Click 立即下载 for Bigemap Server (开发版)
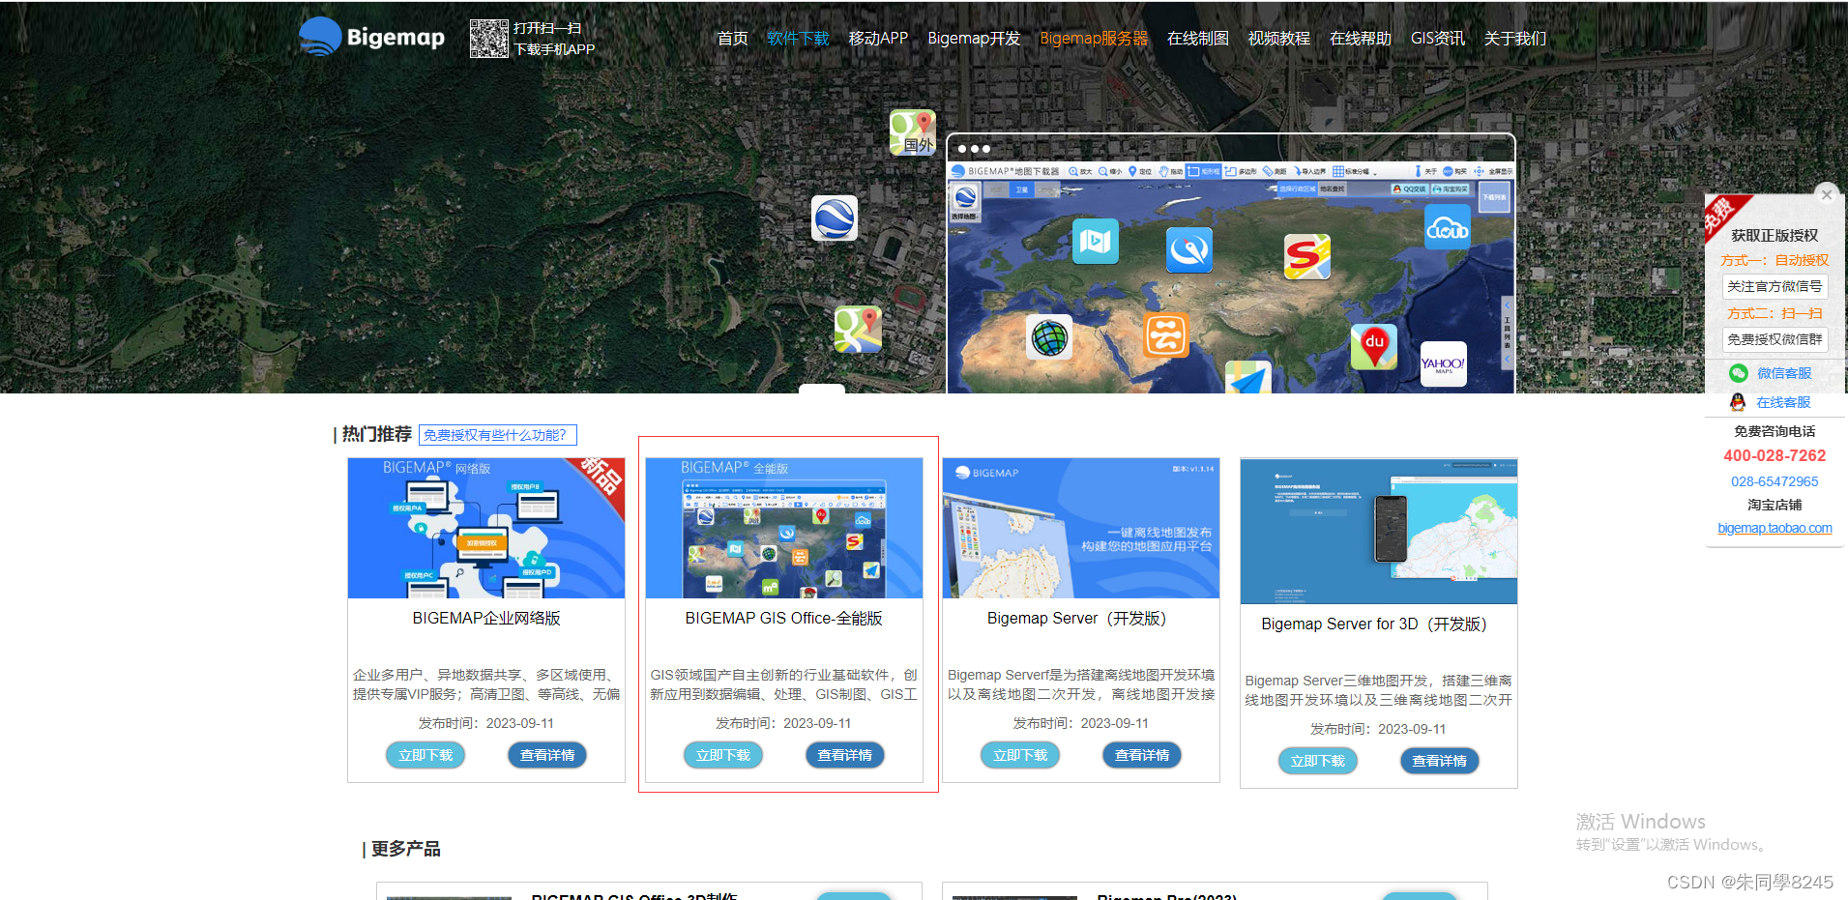 click(x=1020, y=755)
